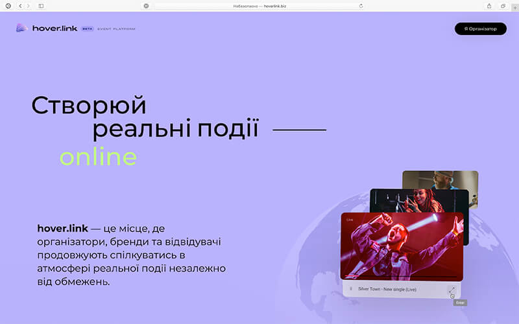Go back using the Safari back arrow
519x324 pixels.
[20, 6]
